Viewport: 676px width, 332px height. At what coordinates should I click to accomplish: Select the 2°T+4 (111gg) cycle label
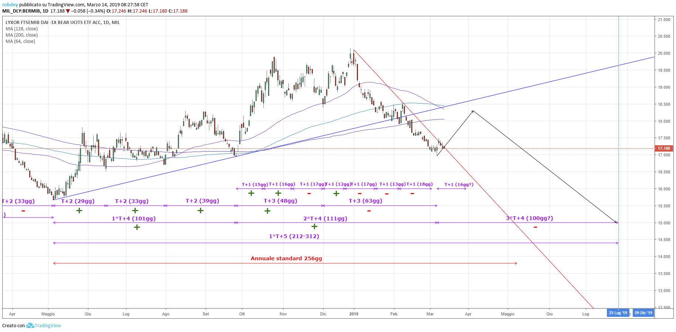(x=325, y=218)
